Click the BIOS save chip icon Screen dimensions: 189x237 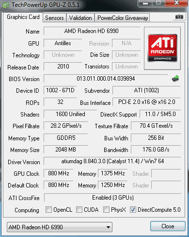[x=175, y=79]
